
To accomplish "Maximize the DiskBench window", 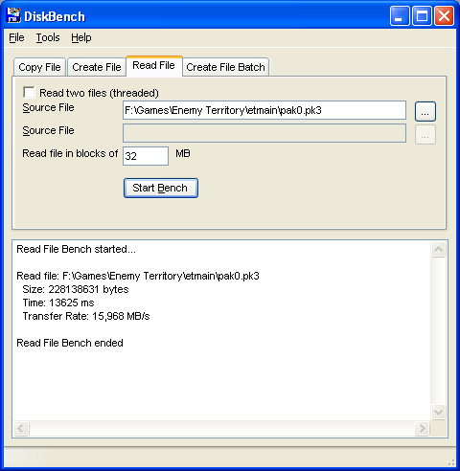I will point(422,16).
